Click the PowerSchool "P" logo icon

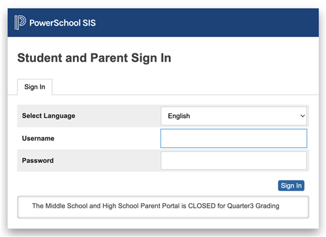[20, 23]
